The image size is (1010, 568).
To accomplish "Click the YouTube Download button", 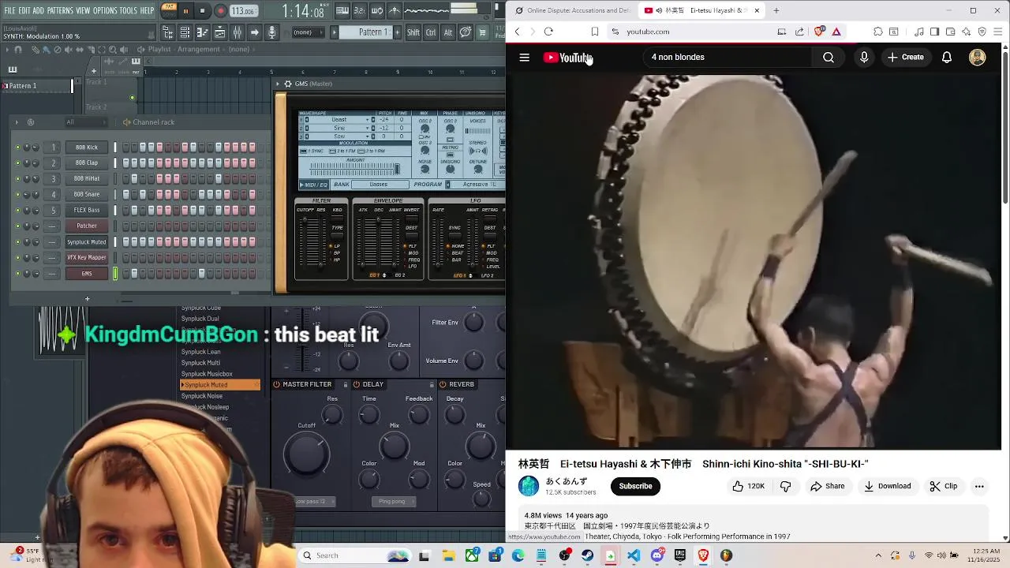I will tap(887, 487).
